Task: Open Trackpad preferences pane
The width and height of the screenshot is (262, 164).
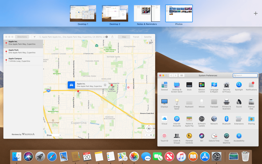Action: pyautogui.click(x=214, y=103)
